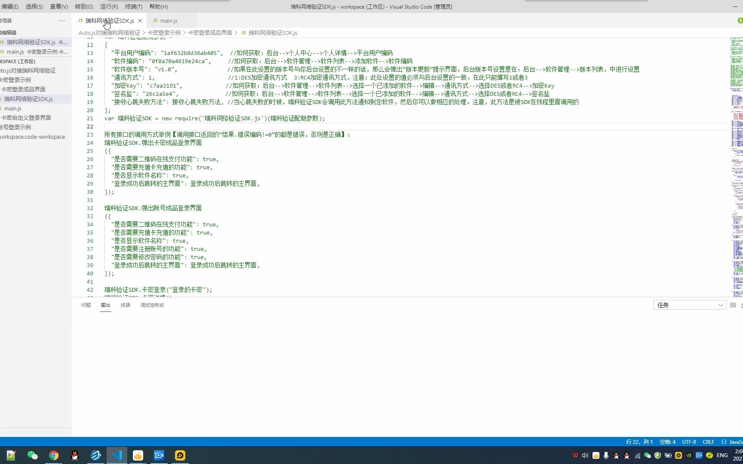Image resolution: width=743 pixels, height=464 pixels.
Task: Close the 瑞科网络验证SDK.js editor tab
Action: (x=140, y=21)
